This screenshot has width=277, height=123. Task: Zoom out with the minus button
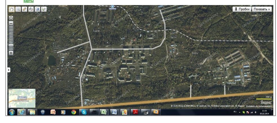pyautogui.click(x=11, y=23)
